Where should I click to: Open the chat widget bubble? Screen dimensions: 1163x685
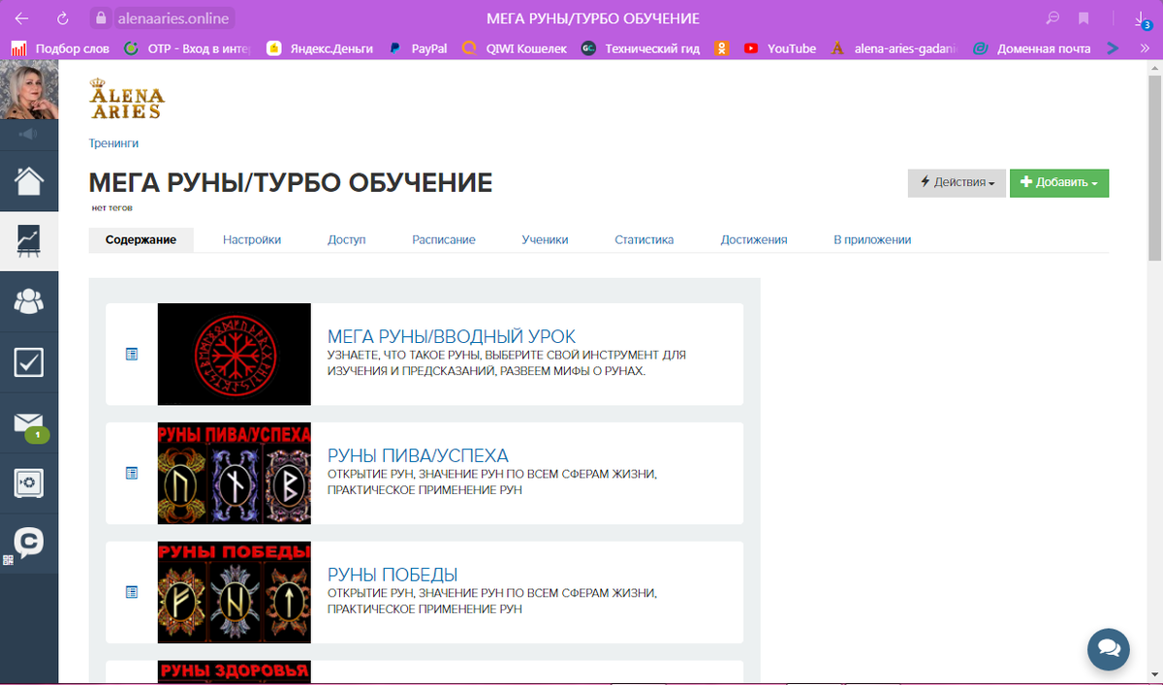tap(1109, 649)
